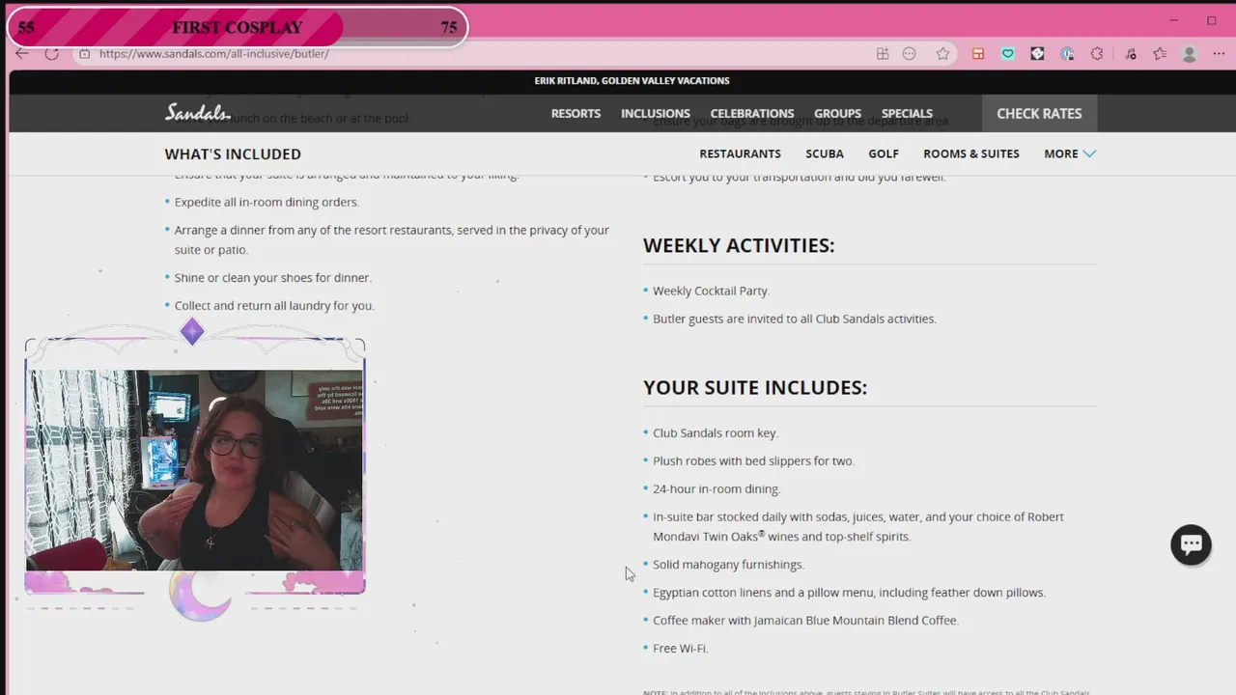Viewport: 1236px width, 695px height.
Task: Minimize the browser window
Action: (x=1174, y=20)
